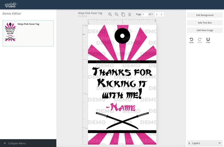Image resolution: width=224 pixels, height=147 pixels.
Task: Collapse the side menu
Action: [x=28, y=143]
